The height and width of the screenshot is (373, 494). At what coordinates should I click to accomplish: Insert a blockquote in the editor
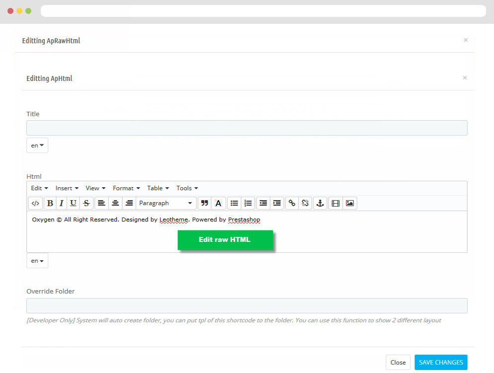point(204,203)
